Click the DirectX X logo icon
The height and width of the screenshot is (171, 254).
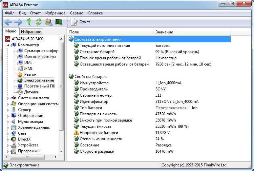coord(14,139)
